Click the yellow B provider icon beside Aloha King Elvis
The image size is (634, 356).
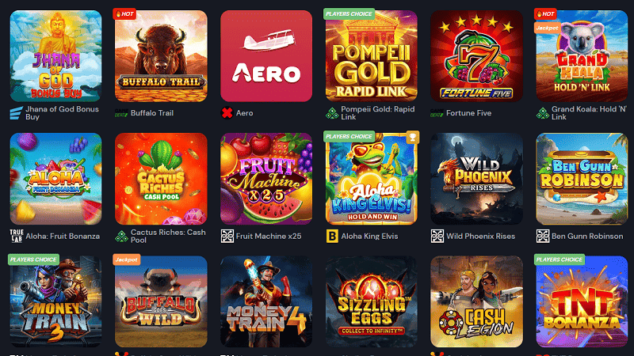click(x=332, y=236)
